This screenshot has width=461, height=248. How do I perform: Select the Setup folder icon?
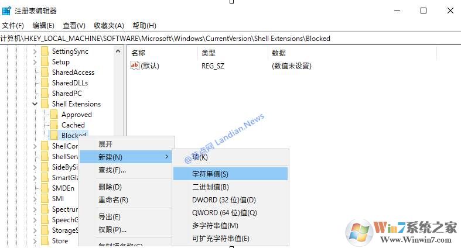click(45, 62)
